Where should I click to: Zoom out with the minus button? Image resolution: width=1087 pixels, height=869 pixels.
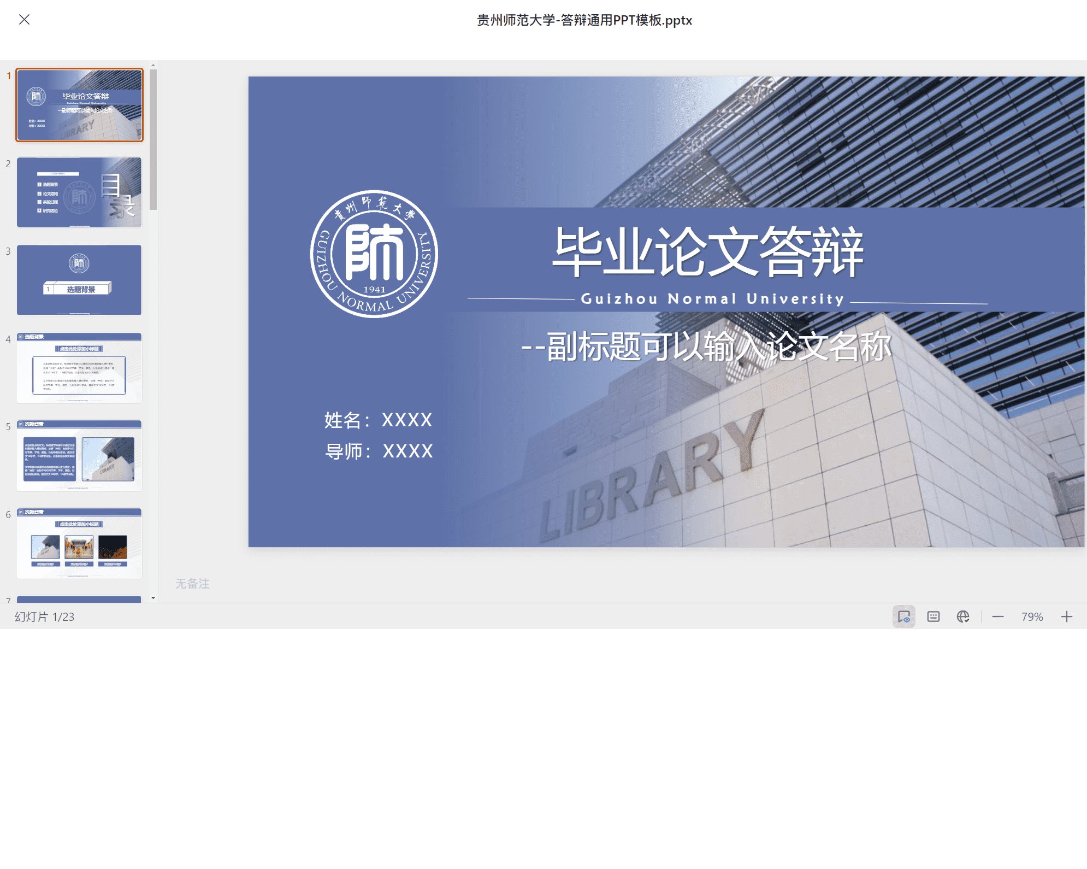(x=998, y=616)
